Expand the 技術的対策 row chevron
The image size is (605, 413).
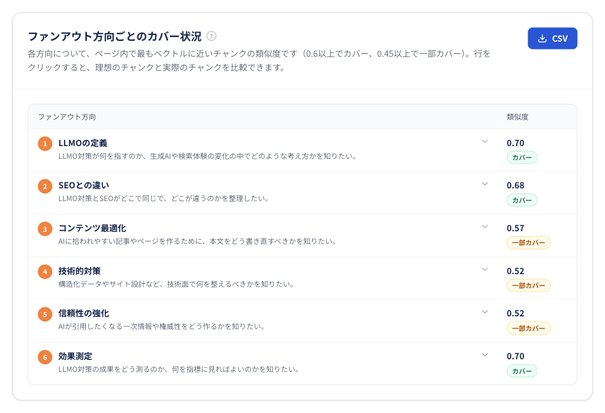[x=485, y=269]
